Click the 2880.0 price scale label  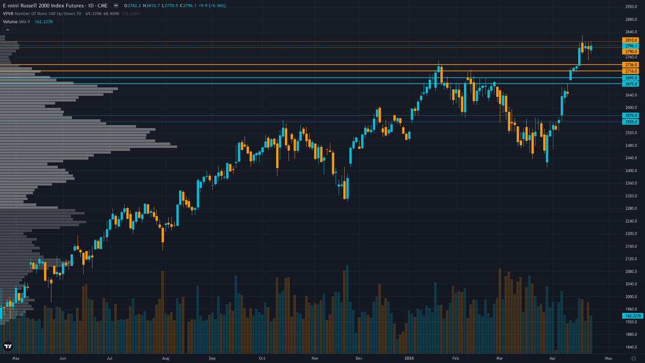(x=631, y=19)
